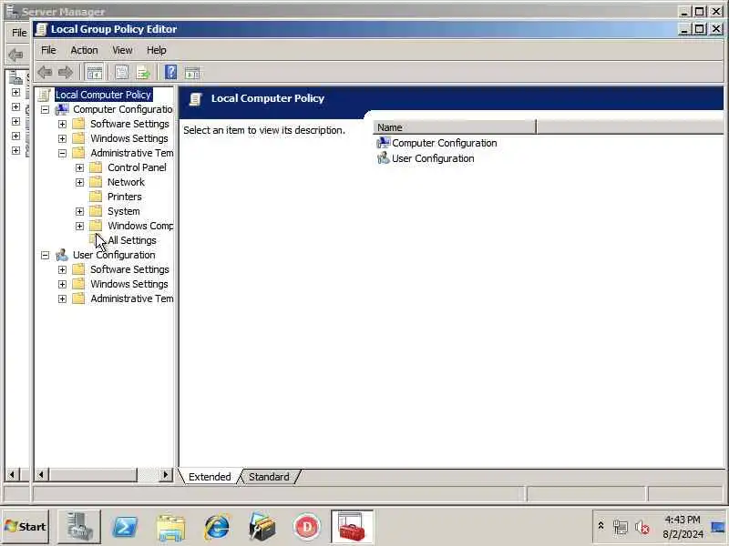Click the Properties toolbar icon
Viewport: 729px width, 546px height.
click(x=121, y=73)
